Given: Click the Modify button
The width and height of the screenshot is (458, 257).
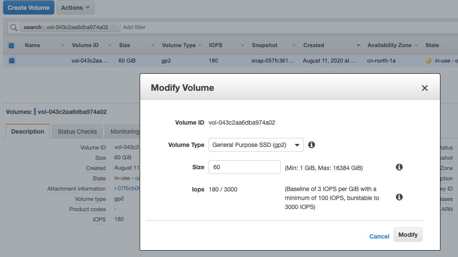Looking at the screenshot, I should 408,235.
